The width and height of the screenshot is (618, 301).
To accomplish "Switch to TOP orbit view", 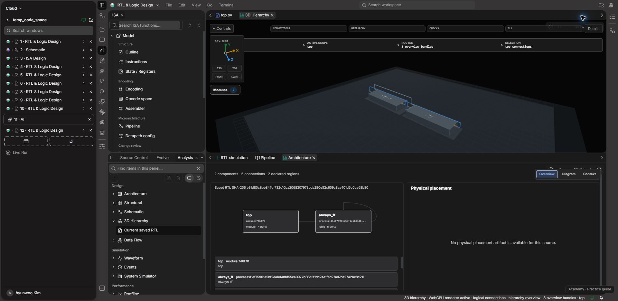I will pyautogui.click(x=235, y=68).
